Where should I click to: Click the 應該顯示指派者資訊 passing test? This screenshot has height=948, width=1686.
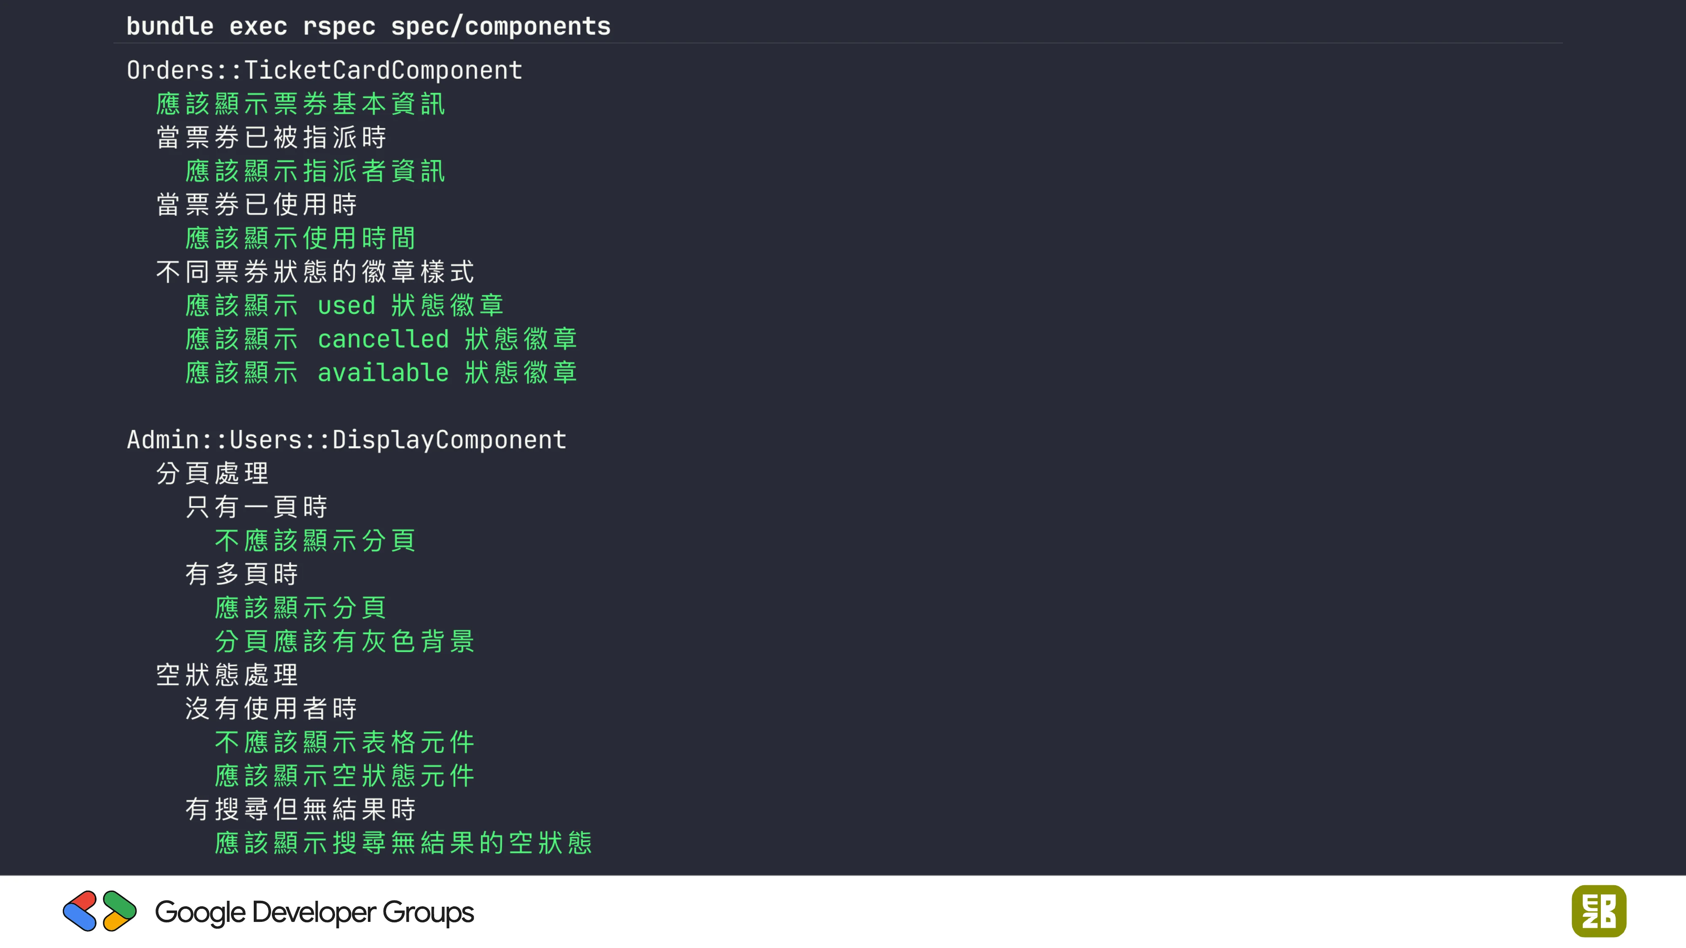[x=315, y=171]
